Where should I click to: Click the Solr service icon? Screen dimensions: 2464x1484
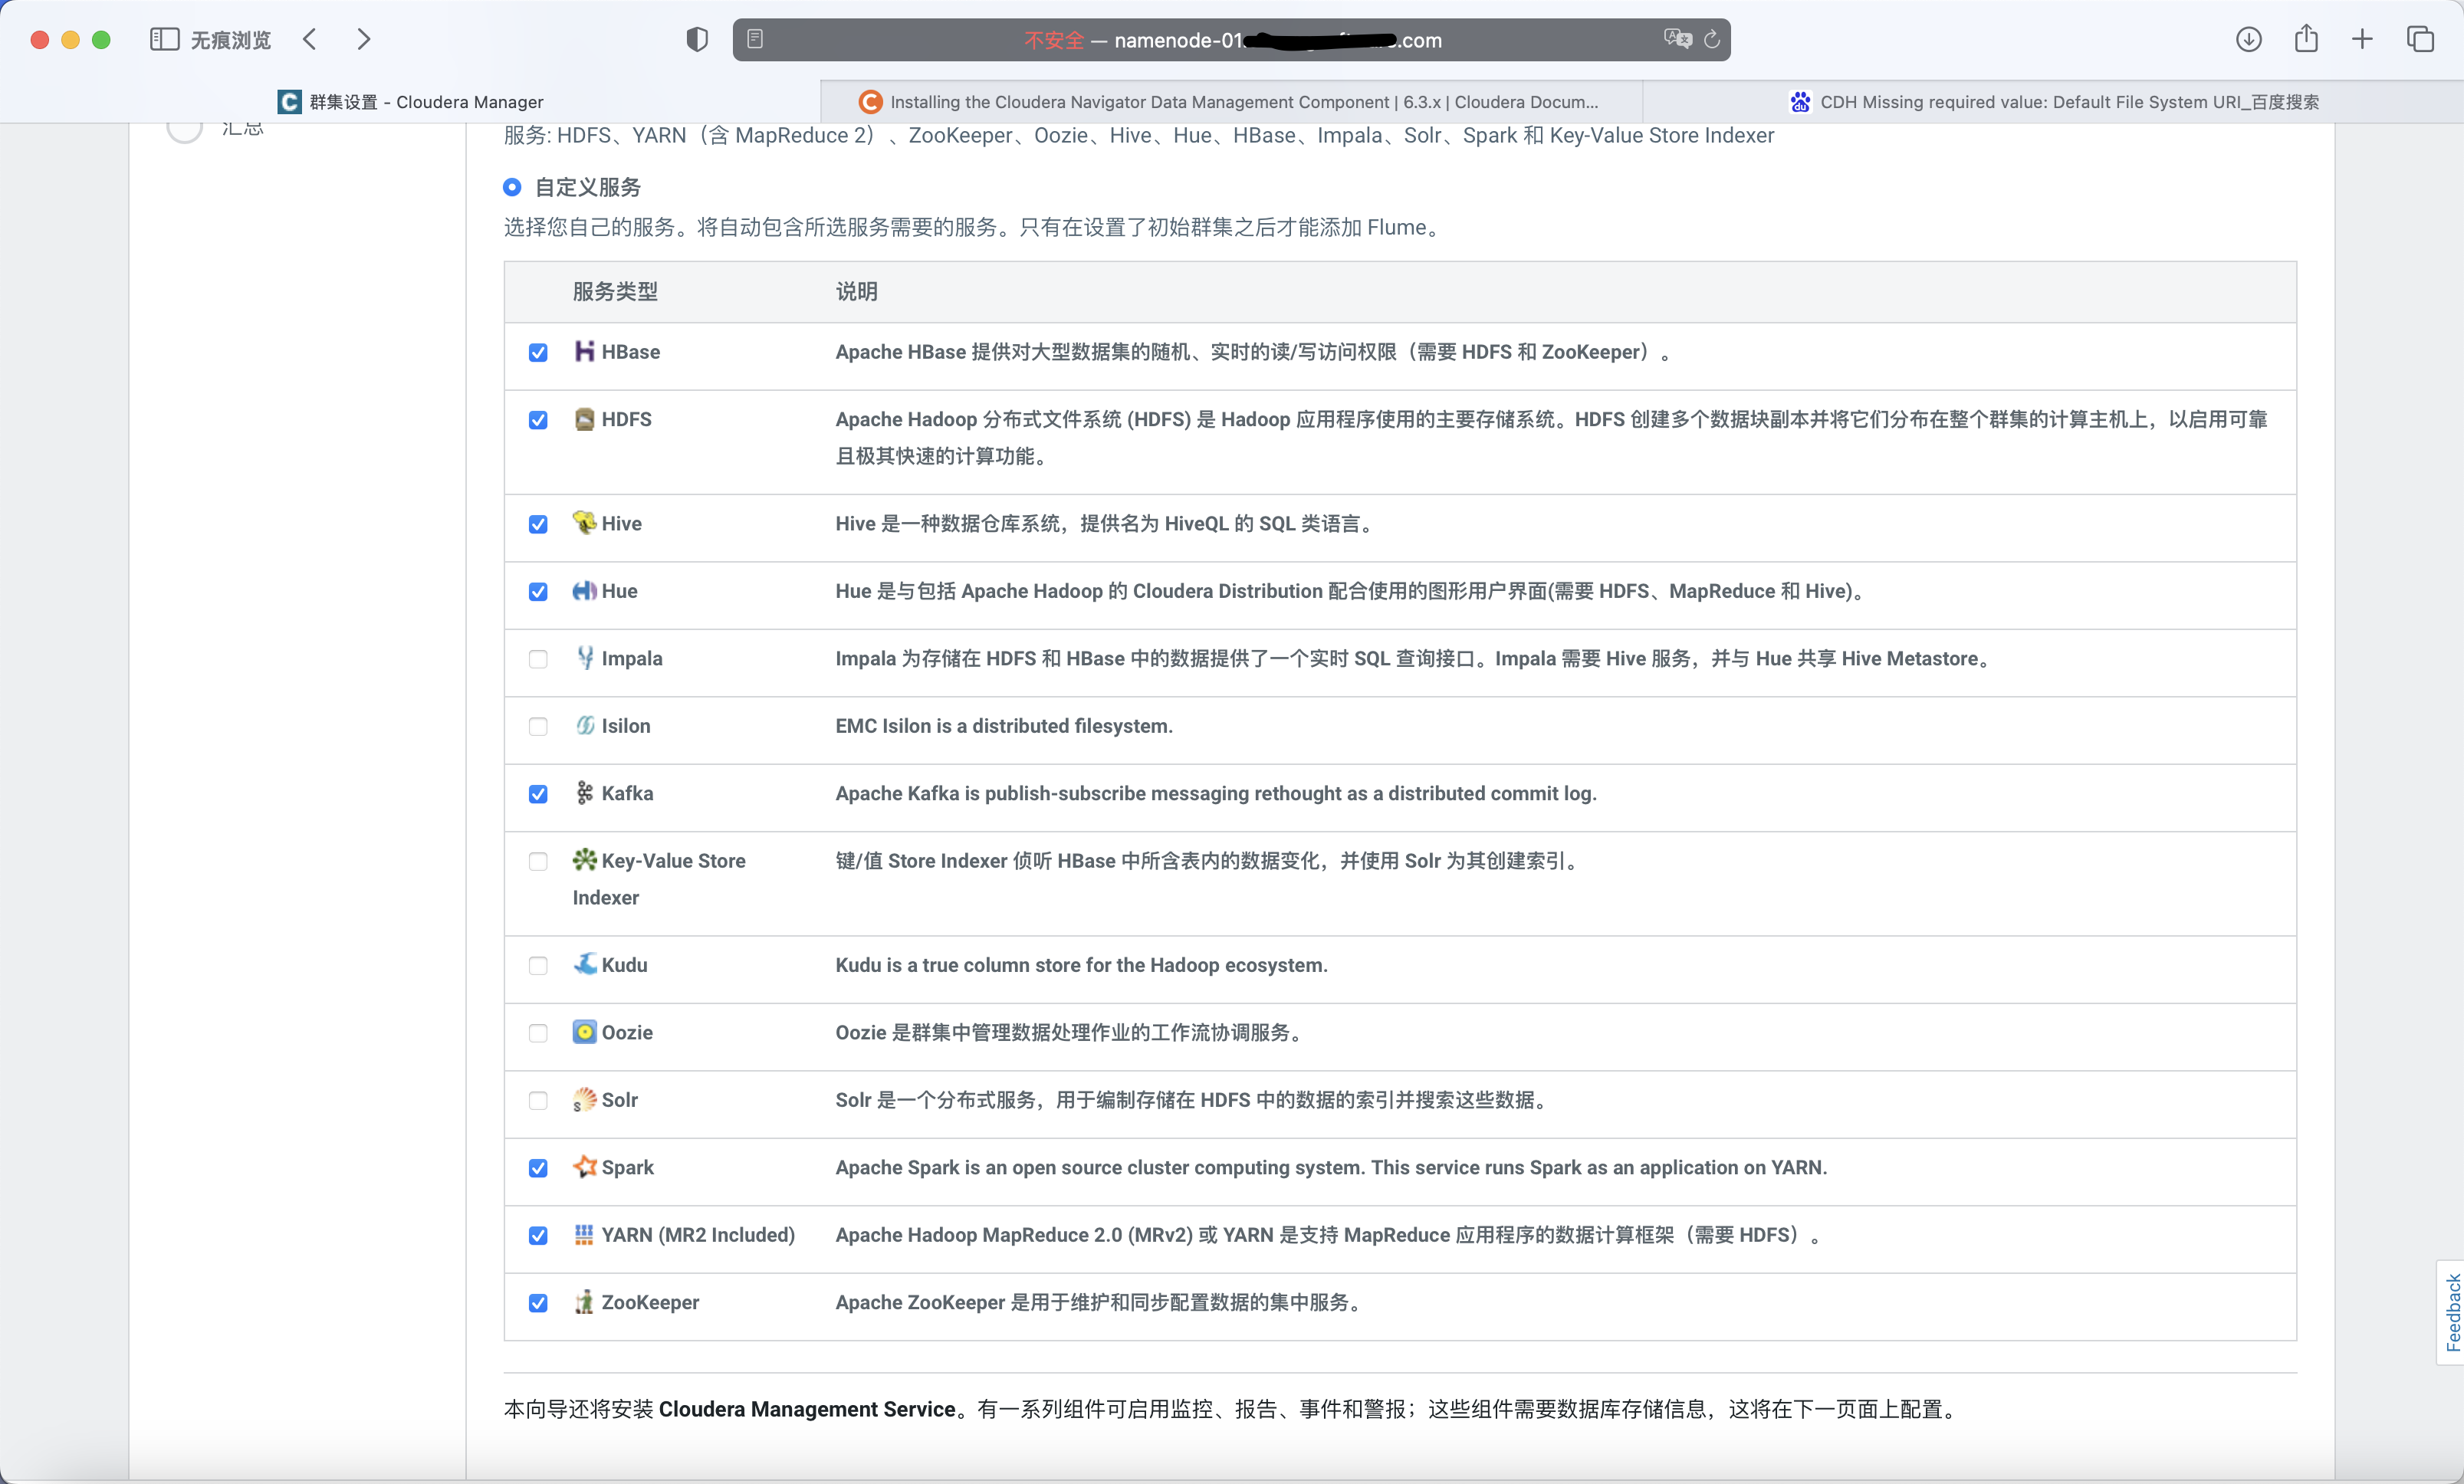[x=584, y=1099]
